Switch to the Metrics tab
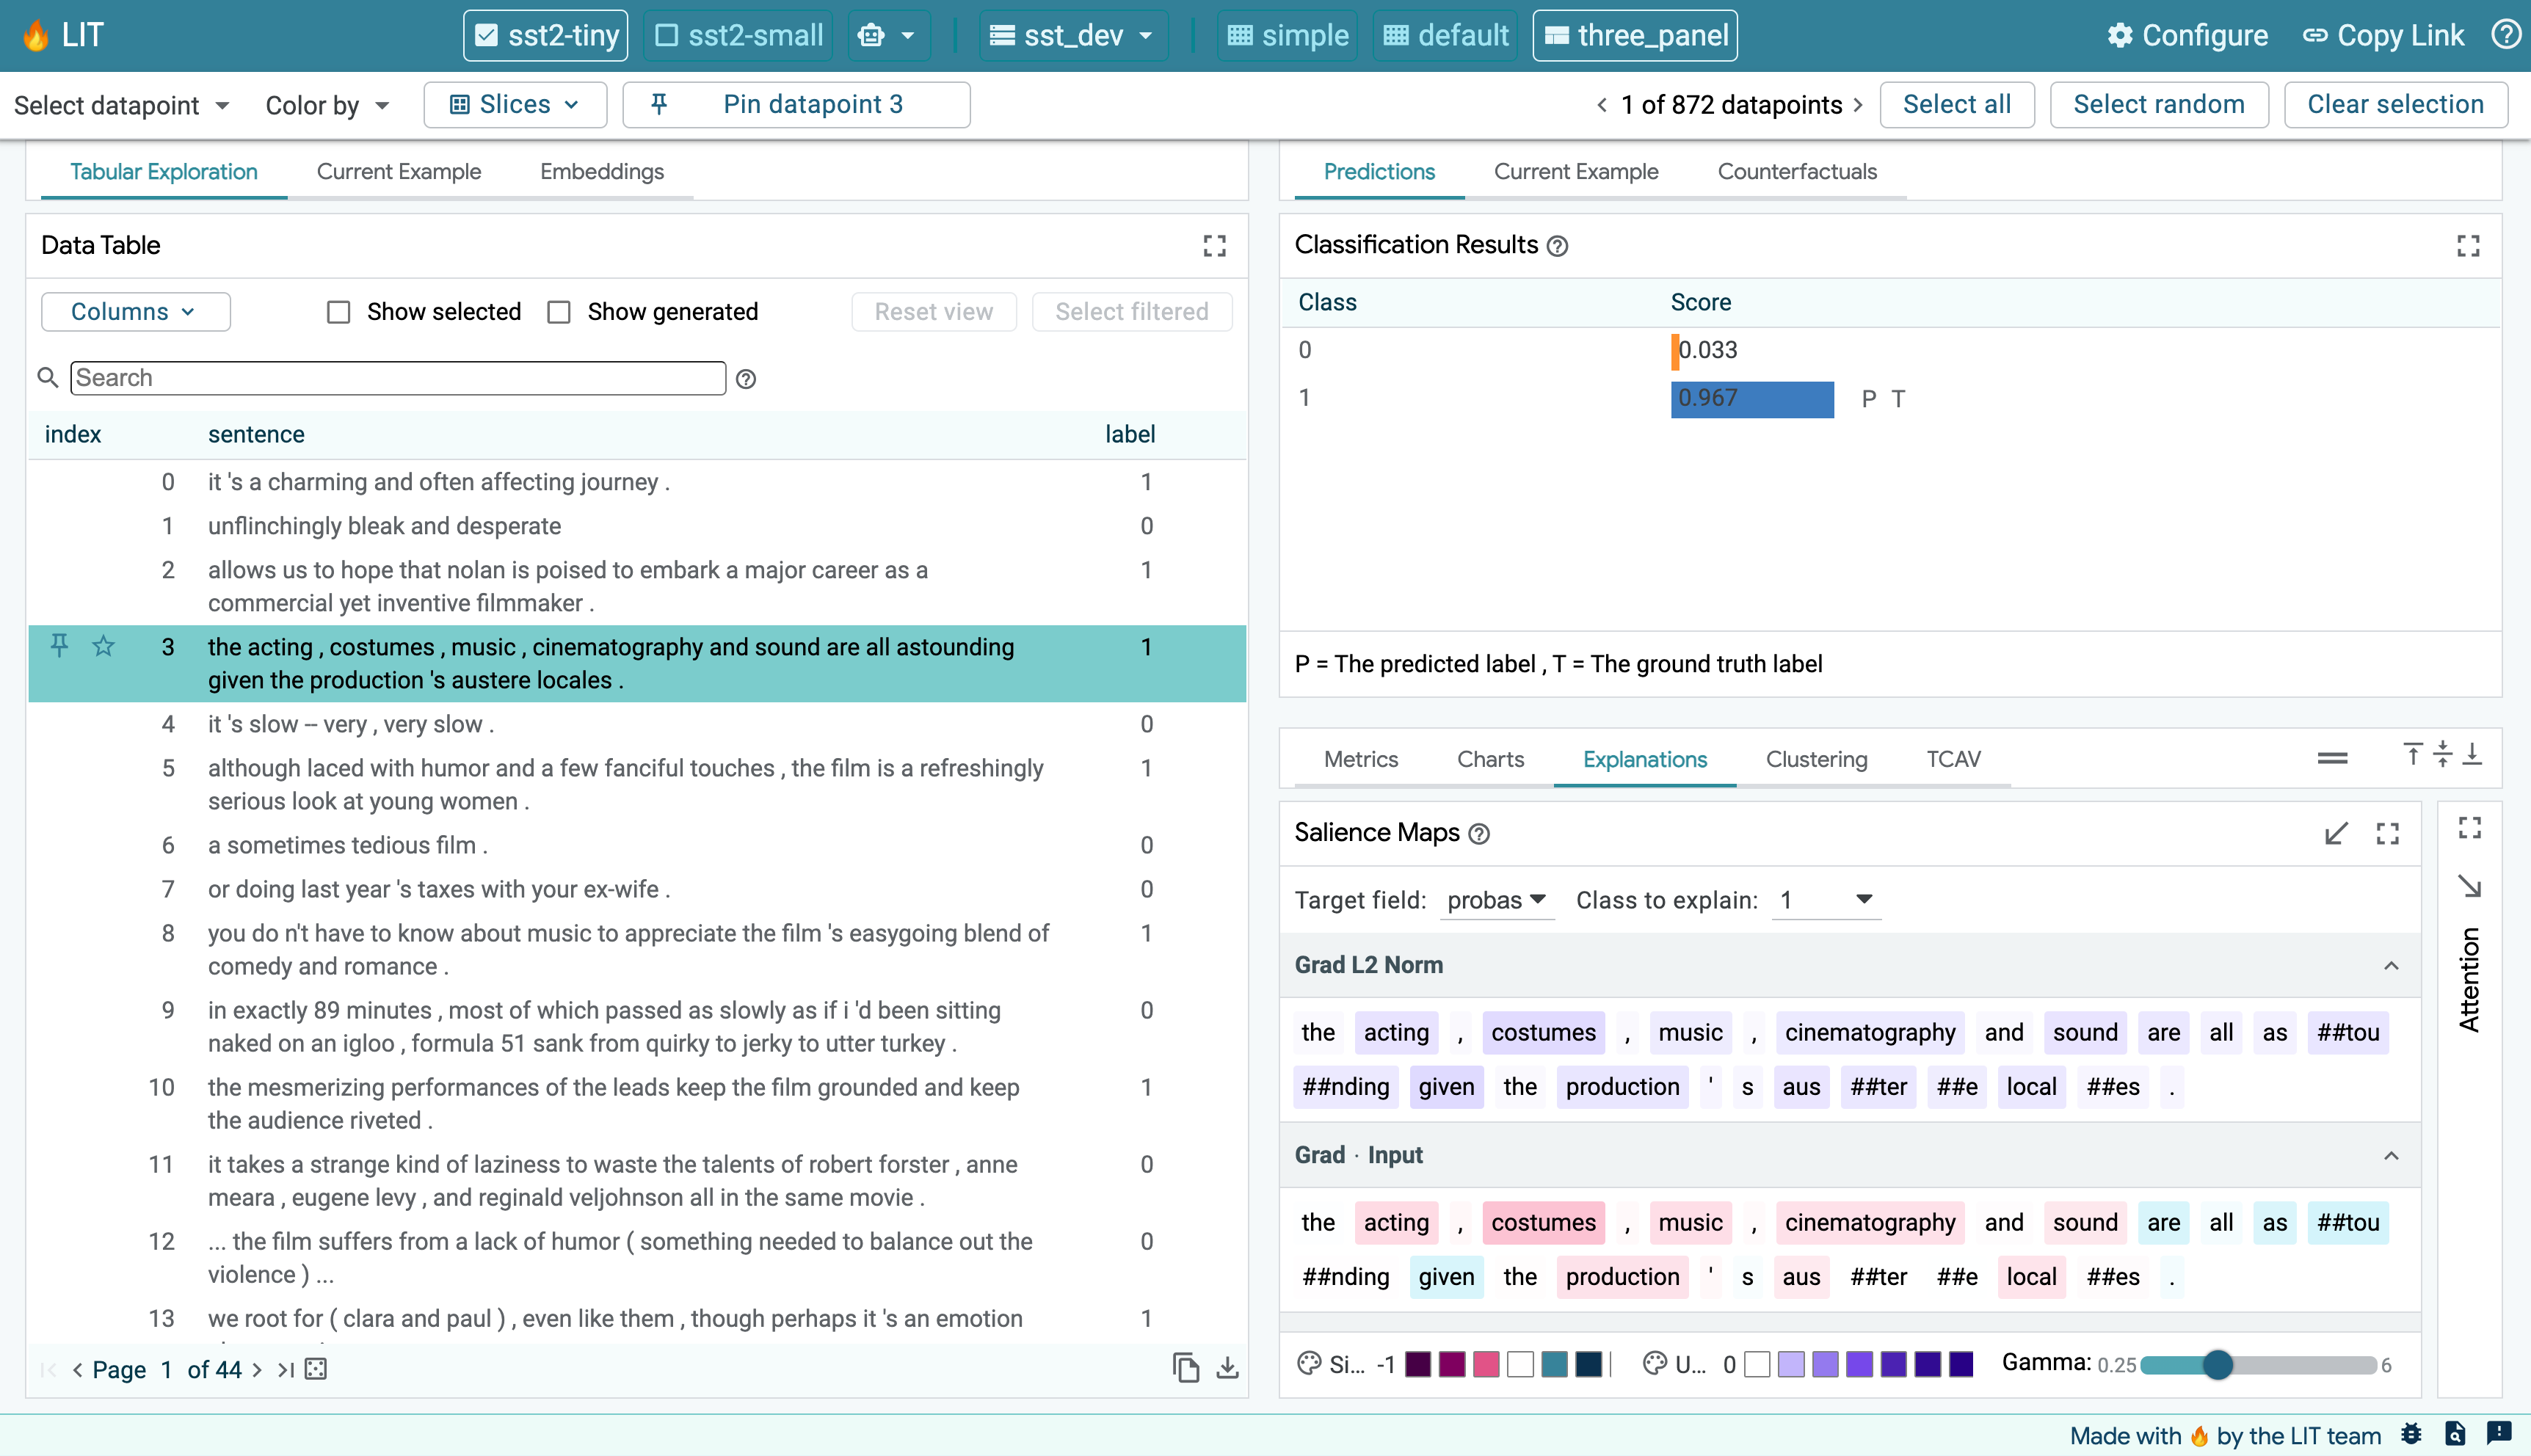The height and width of the screenshot is (1456, 2531). click(x=1361, y=760)
